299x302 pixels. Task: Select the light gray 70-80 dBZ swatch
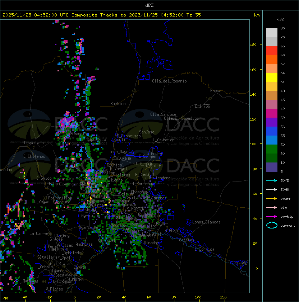(x=272, y=33)
